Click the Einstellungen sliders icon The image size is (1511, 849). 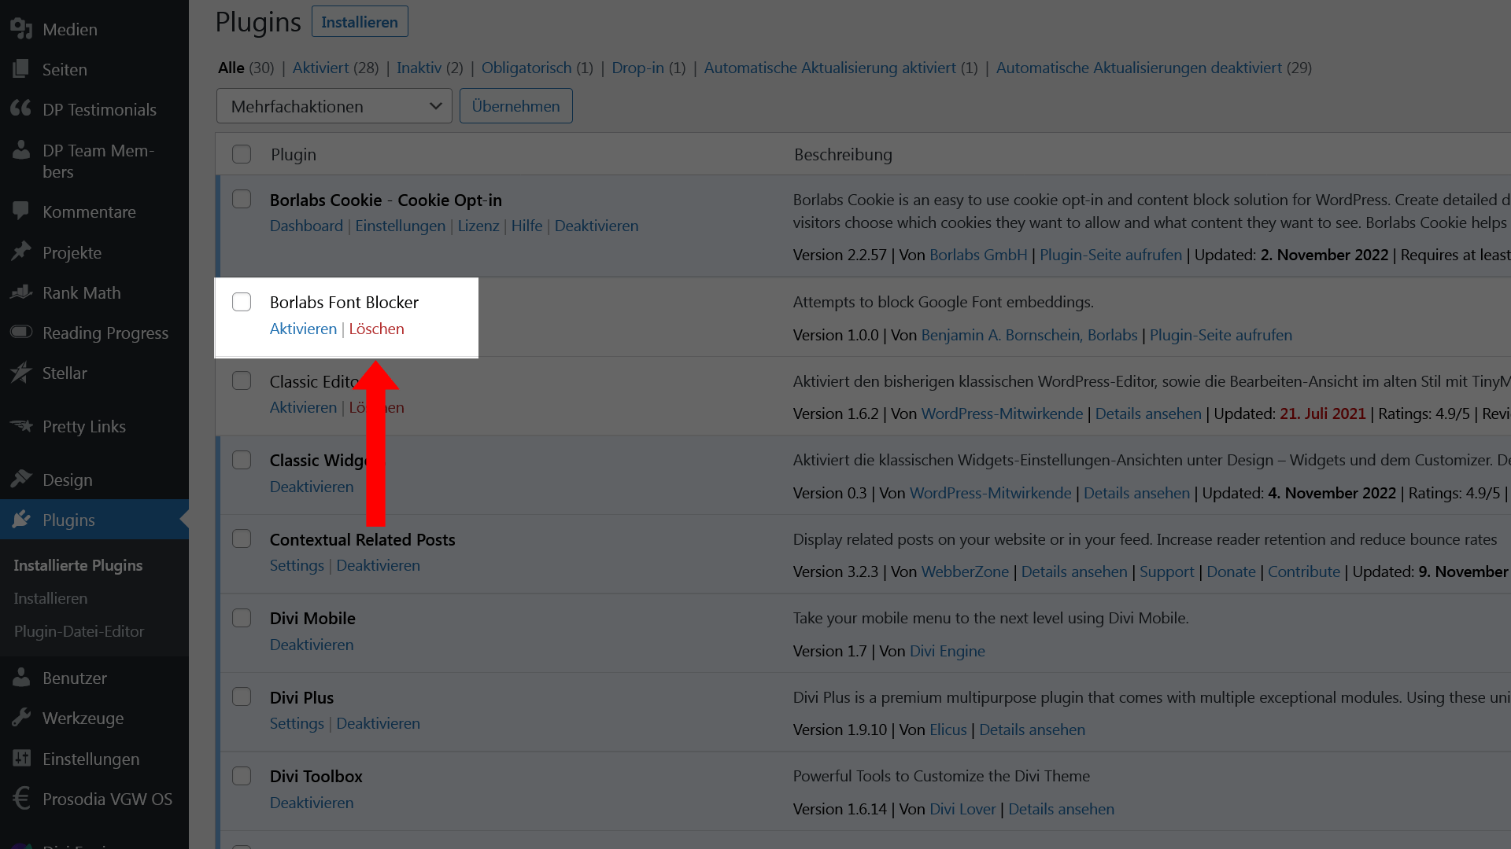[21, 759]
